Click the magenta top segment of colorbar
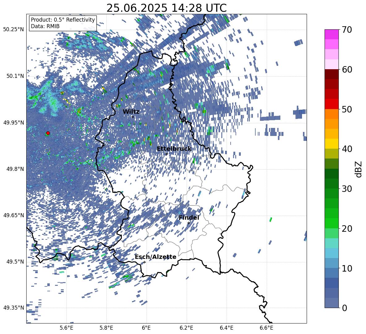This screenshot has width=366, height=334. tap(332, 34)
